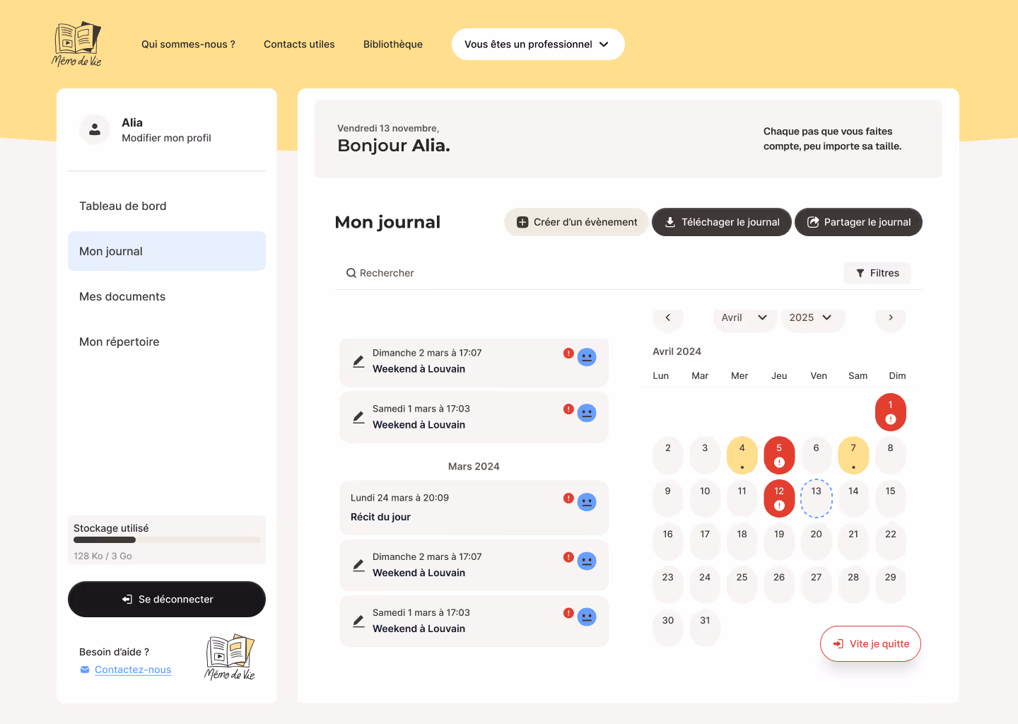Click the Vite je quitte button
Screen dimensions: 1018x724
[x=870, y=643]
